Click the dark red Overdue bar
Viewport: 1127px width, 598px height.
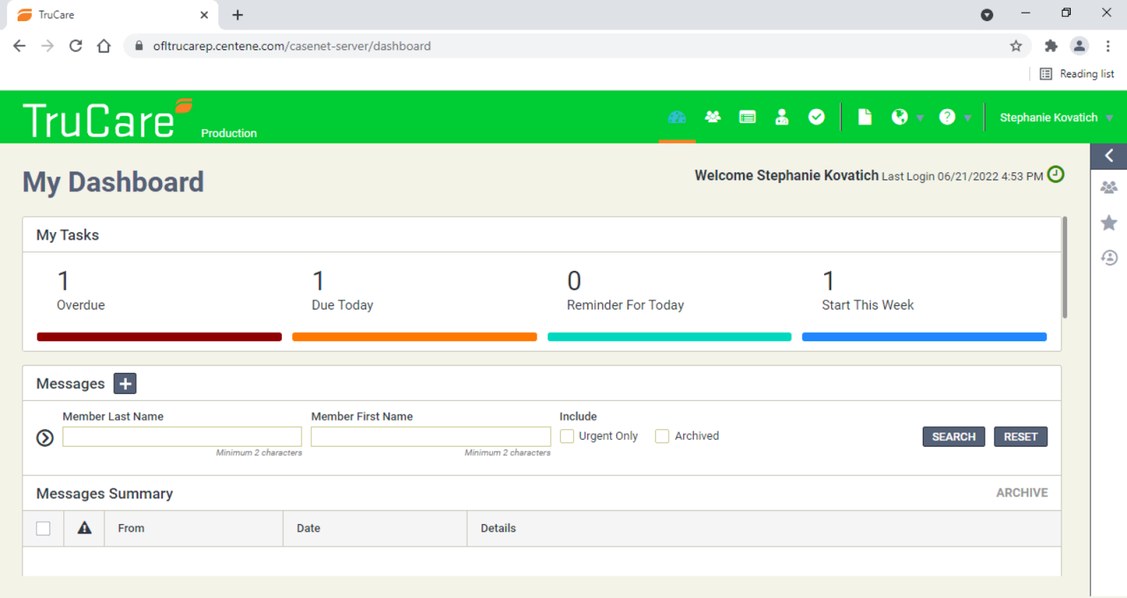tap(159, 337)
